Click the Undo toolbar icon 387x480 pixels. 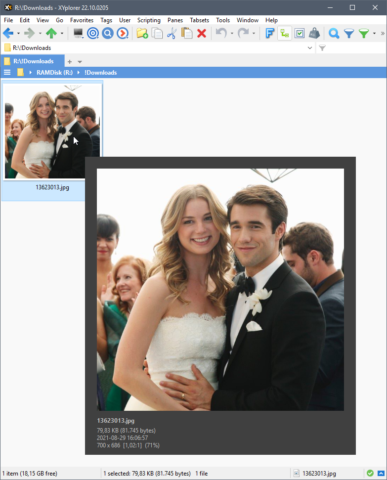[x=221, y=34]
